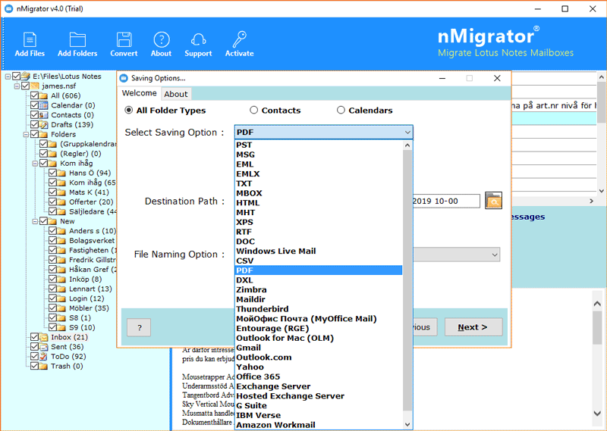Image resolution: width=607 pixels, height=431 pixels.
Task: Select the Inköp (8) folder
Action: (x=85, y=279)
